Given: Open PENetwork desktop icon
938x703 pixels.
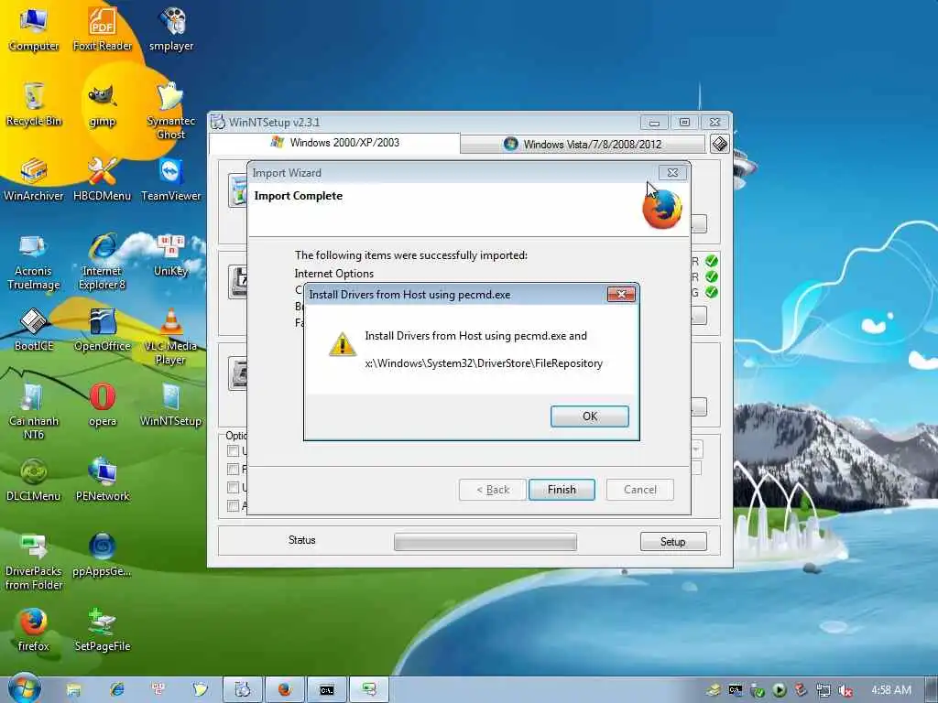Looking at the screenshot, I should coord(103,480).
